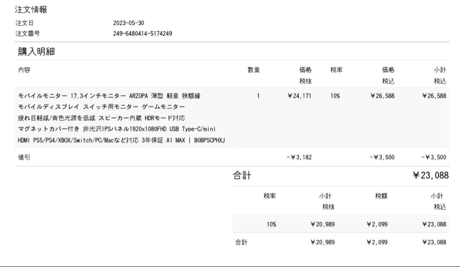
Task: Click the 10% rate in the tax summary
Action: (x=271, y=224)
